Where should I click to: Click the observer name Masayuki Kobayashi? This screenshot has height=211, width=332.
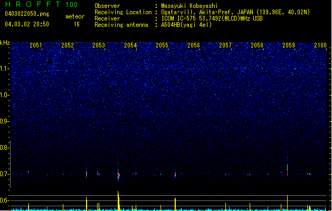point(189,6)
